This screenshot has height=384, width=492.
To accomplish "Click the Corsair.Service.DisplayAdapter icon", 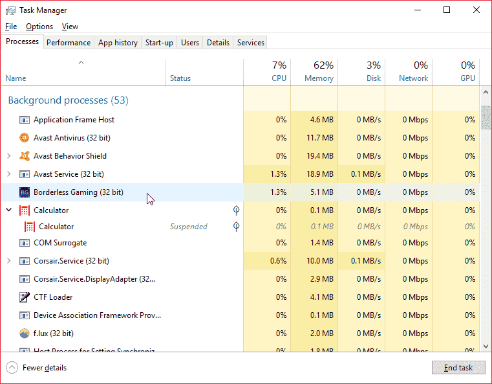I will (25, 279).
